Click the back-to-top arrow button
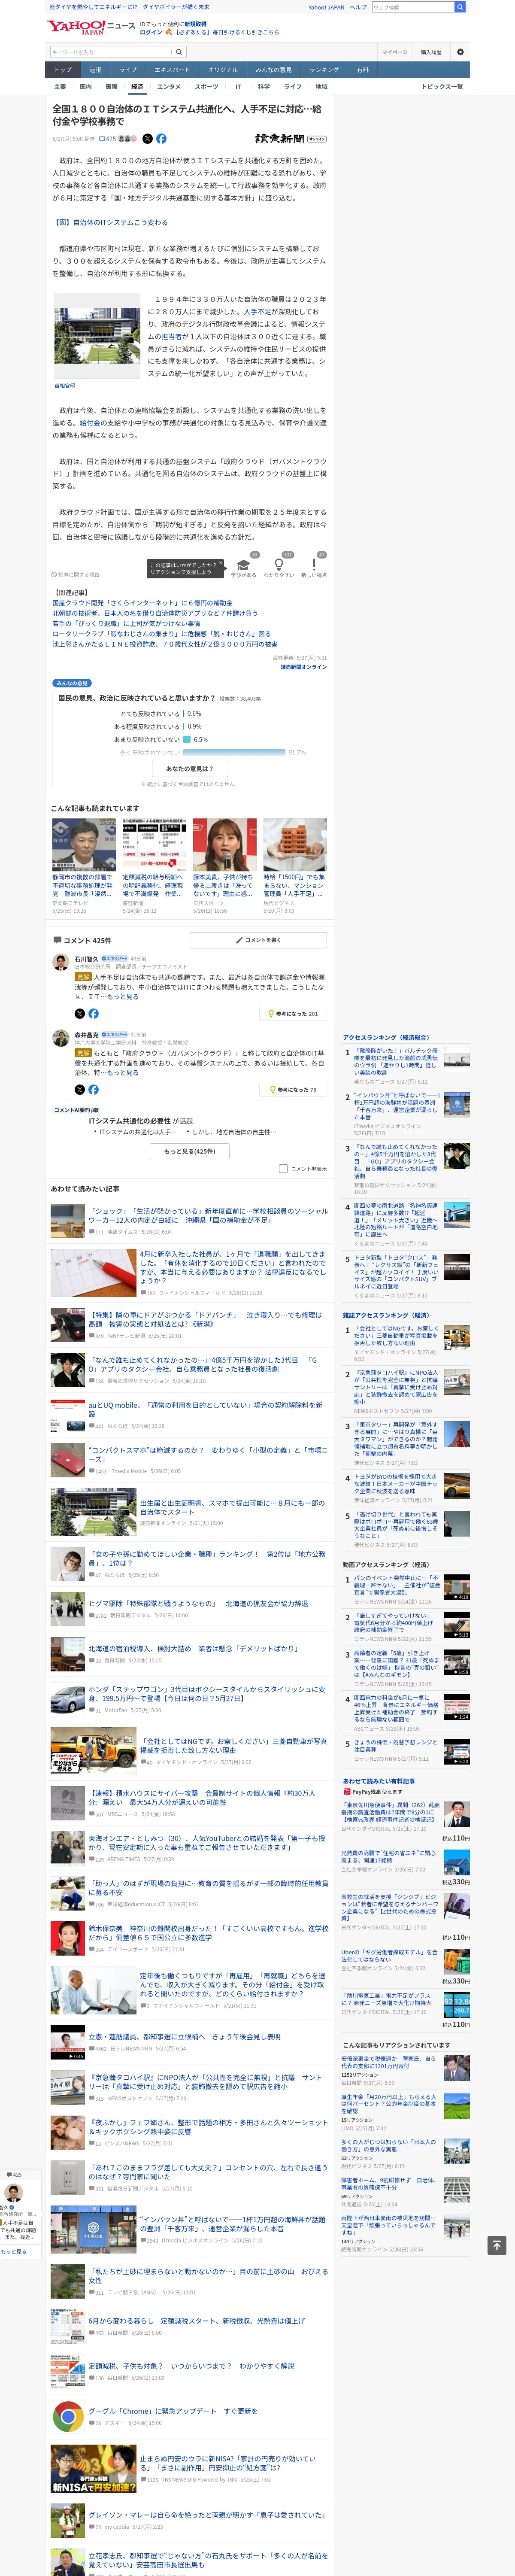The width and height of the screenshot is (515, 2576). 496,2245
